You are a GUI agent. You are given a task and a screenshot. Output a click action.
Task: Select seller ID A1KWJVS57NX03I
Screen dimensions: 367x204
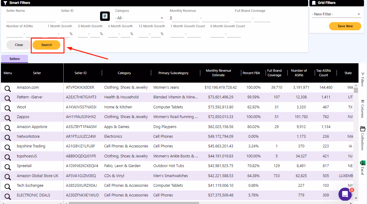pyautogui.click(x=81, y=107)
